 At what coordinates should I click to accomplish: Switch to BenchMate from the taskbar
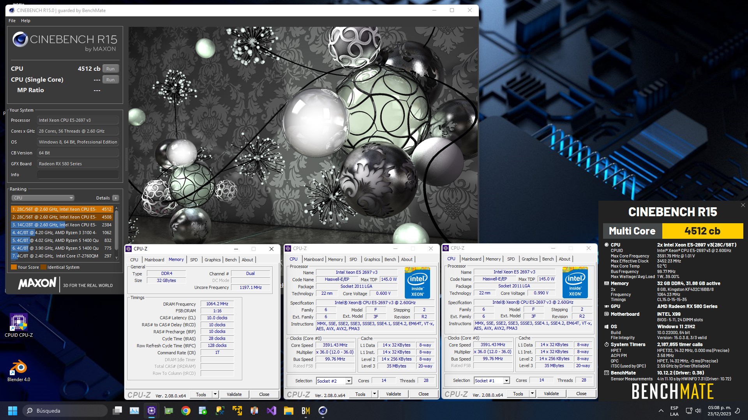[x=306, y=411]
